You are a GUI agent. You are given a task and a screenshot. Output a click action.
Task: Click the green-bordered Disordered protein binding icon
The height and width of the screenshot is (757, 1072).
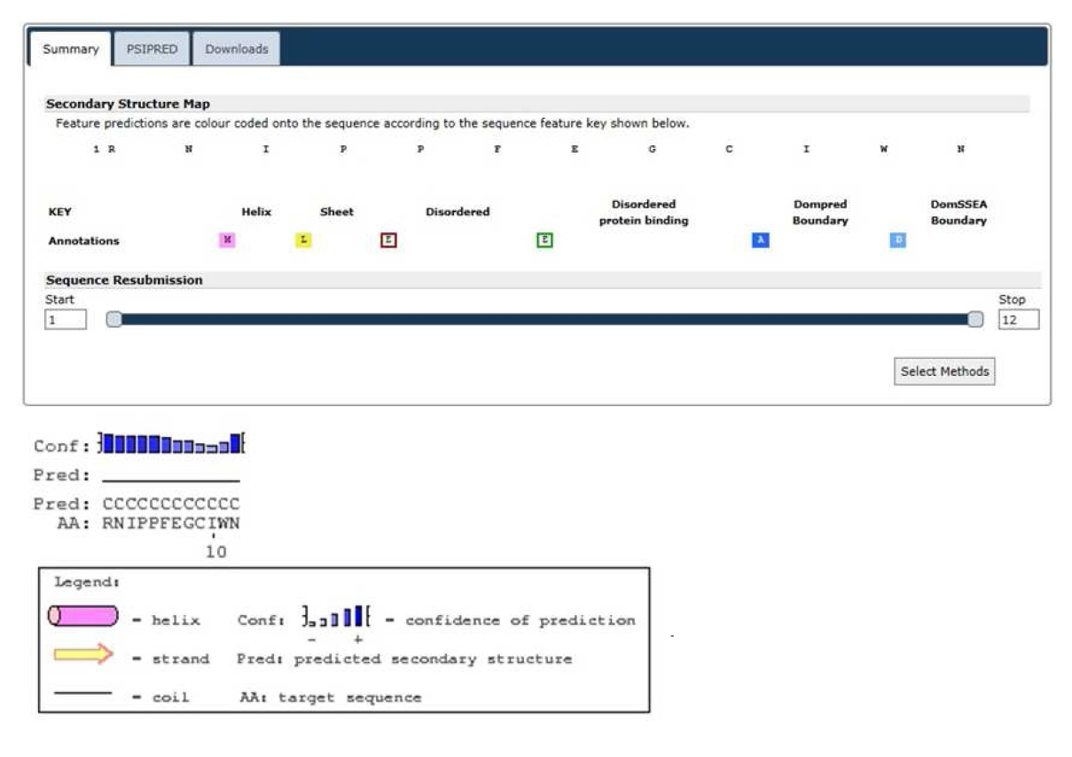[x=544, y=240]
